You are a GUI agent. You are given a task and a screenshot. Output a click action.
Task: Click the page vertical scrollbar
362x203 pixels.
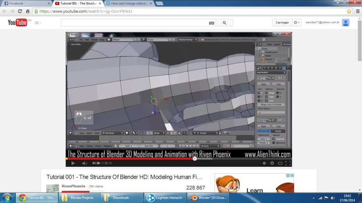[359, 42]
